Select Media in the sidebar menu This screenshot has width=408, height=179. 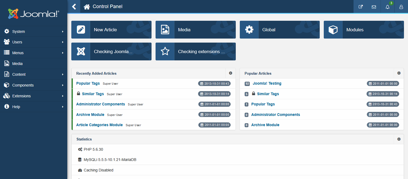click(x=17, y=64)
